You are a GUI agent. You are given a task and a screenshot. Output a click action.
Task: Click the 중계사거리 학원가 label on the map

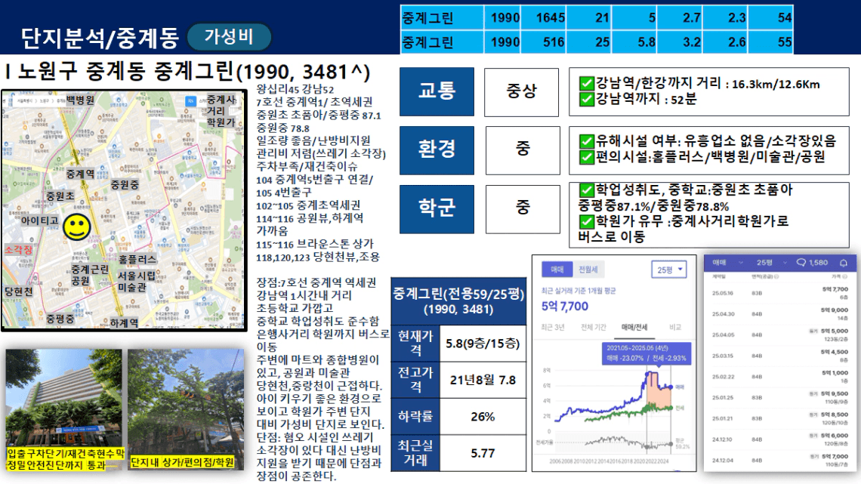tap(221, 111)
